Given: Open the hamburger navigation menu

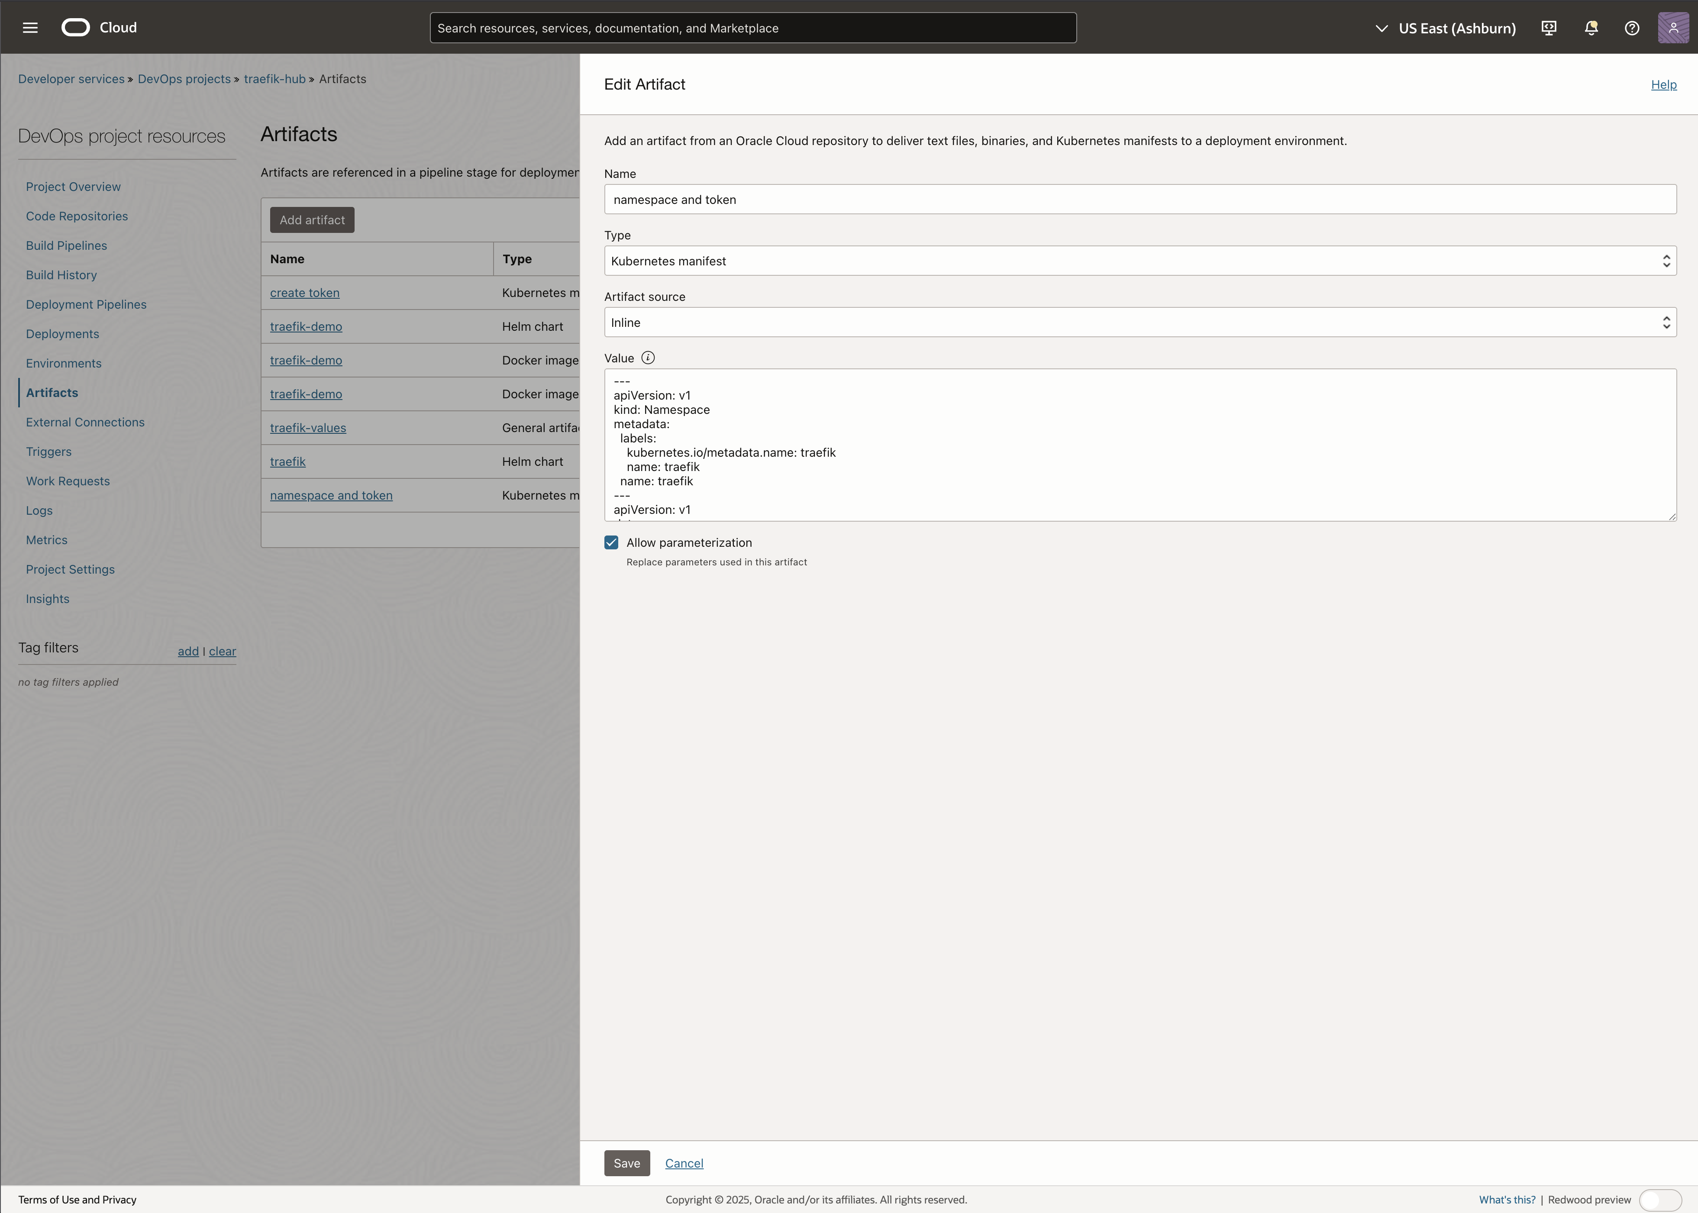Looking at the screenshot, I should [30, 28].
